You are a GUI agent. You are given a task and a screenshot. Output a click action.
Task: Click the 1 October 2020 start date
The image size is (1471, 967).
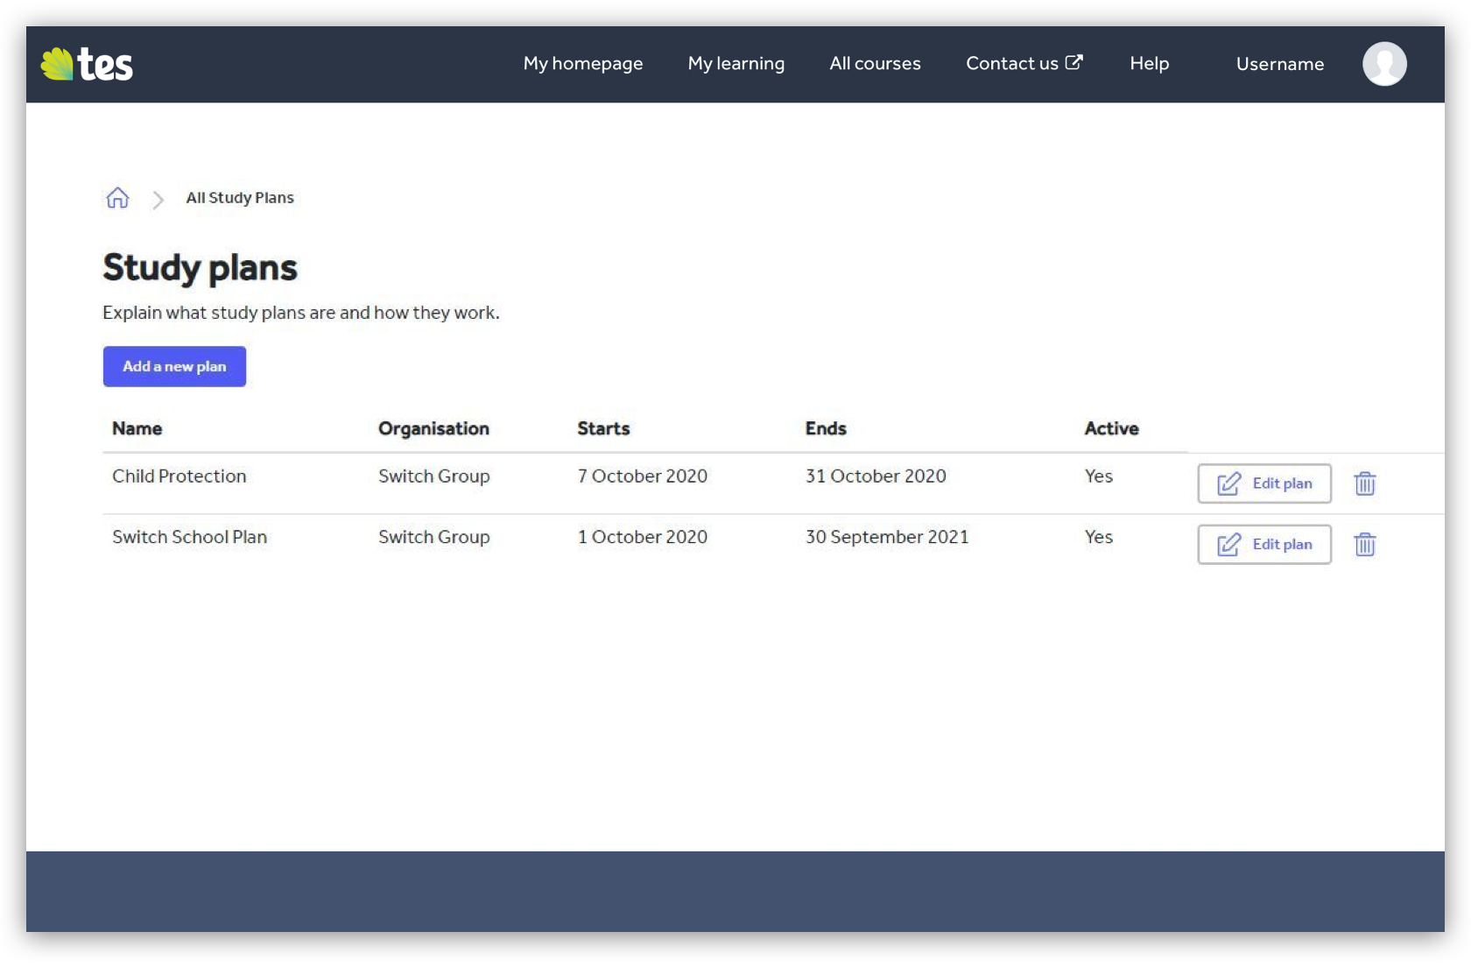click(642, 537)
